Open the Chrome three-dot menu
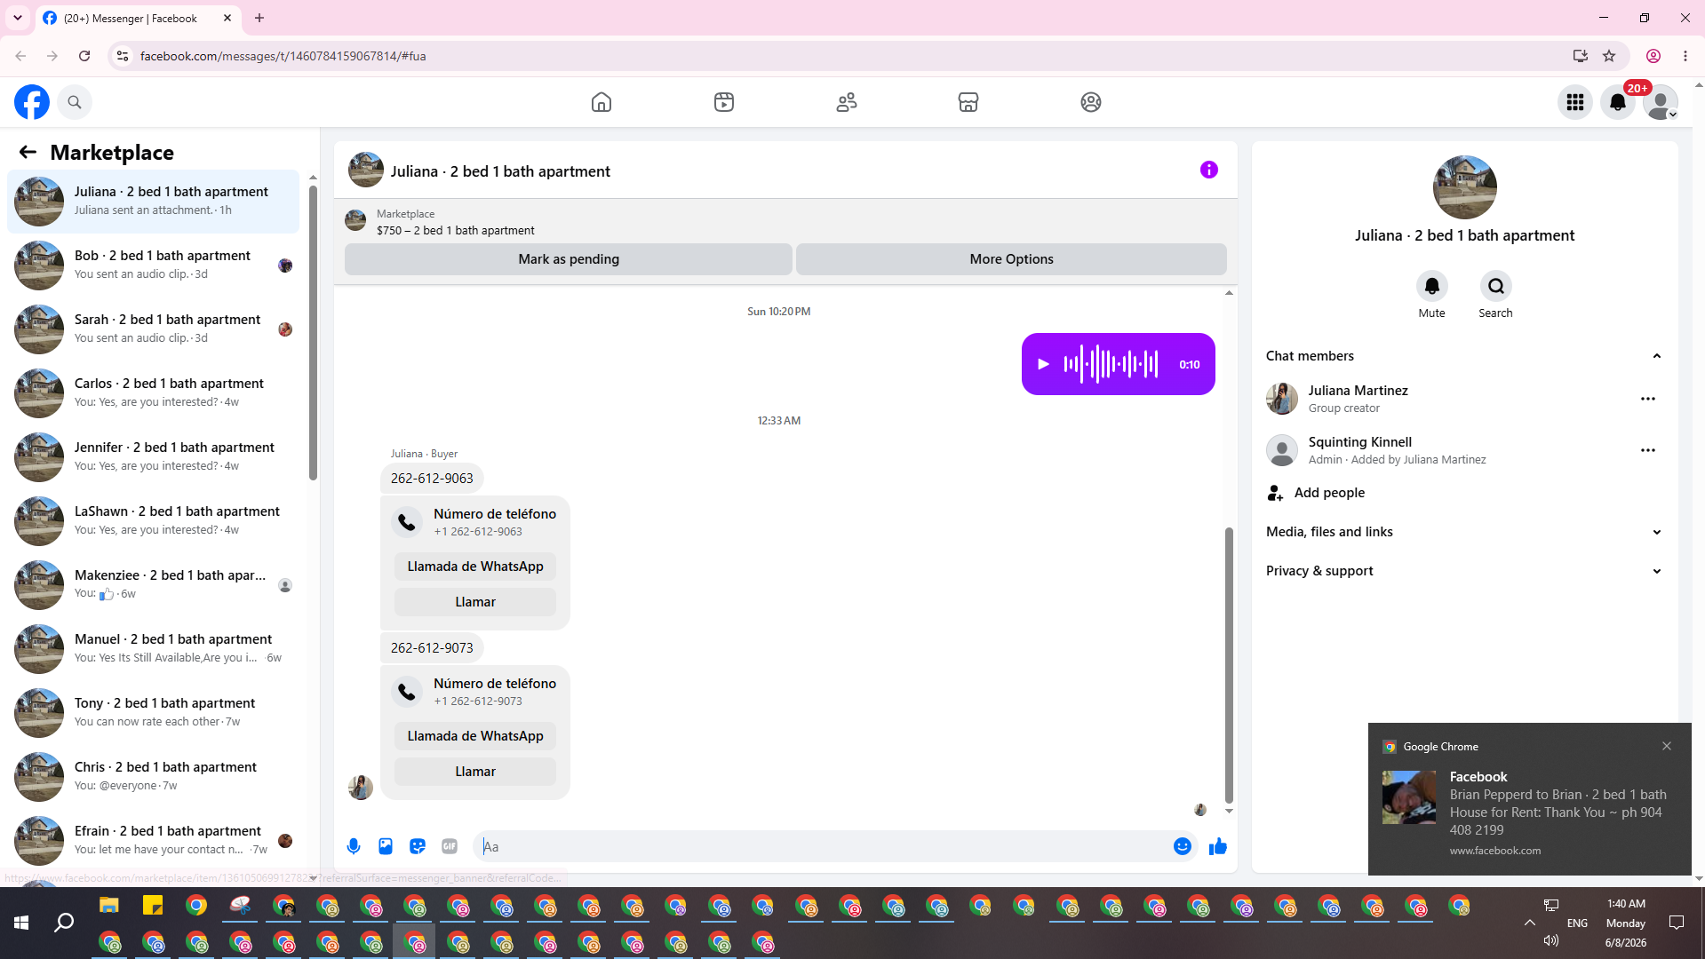 [x=1685, y=56]
